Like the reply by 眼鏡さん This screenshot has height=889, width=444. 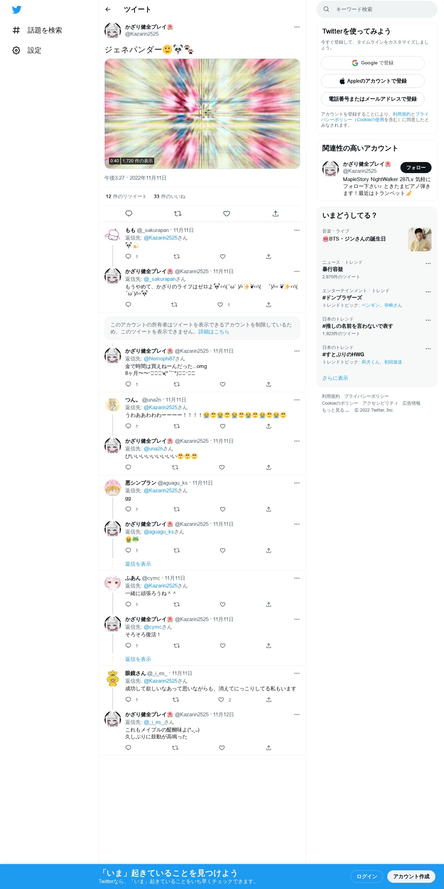pos(221,700)
